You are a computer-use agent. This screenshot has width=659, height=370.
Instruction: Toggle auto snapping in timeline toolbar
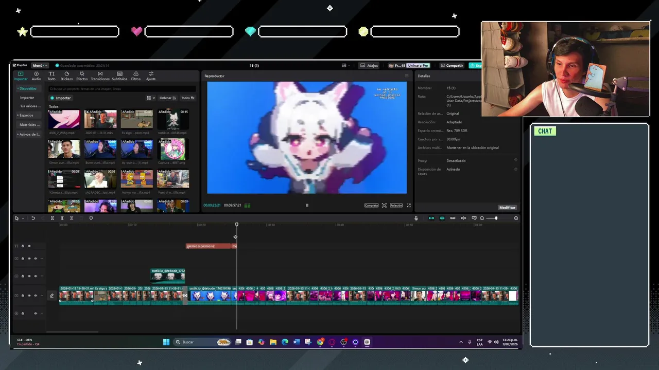pos(442,218)
